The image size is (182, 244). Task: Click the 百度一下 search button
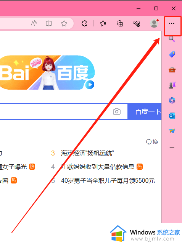click(145, 111)
